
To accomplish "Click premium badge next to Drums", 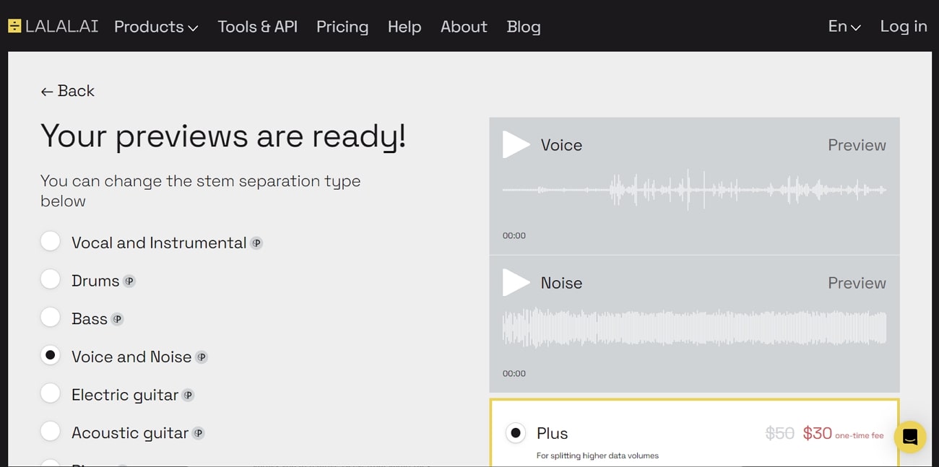I will pyautogui.click(x=129, y=281).
